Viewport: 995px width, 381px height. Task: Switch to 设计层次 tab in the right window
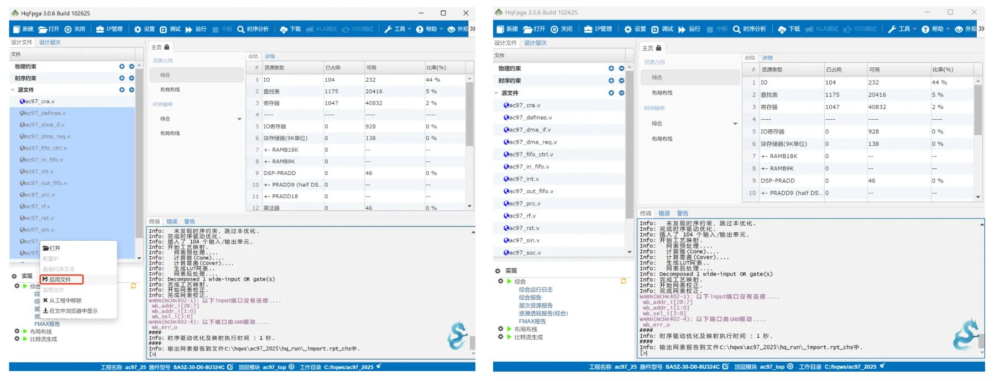coord(535,43)
